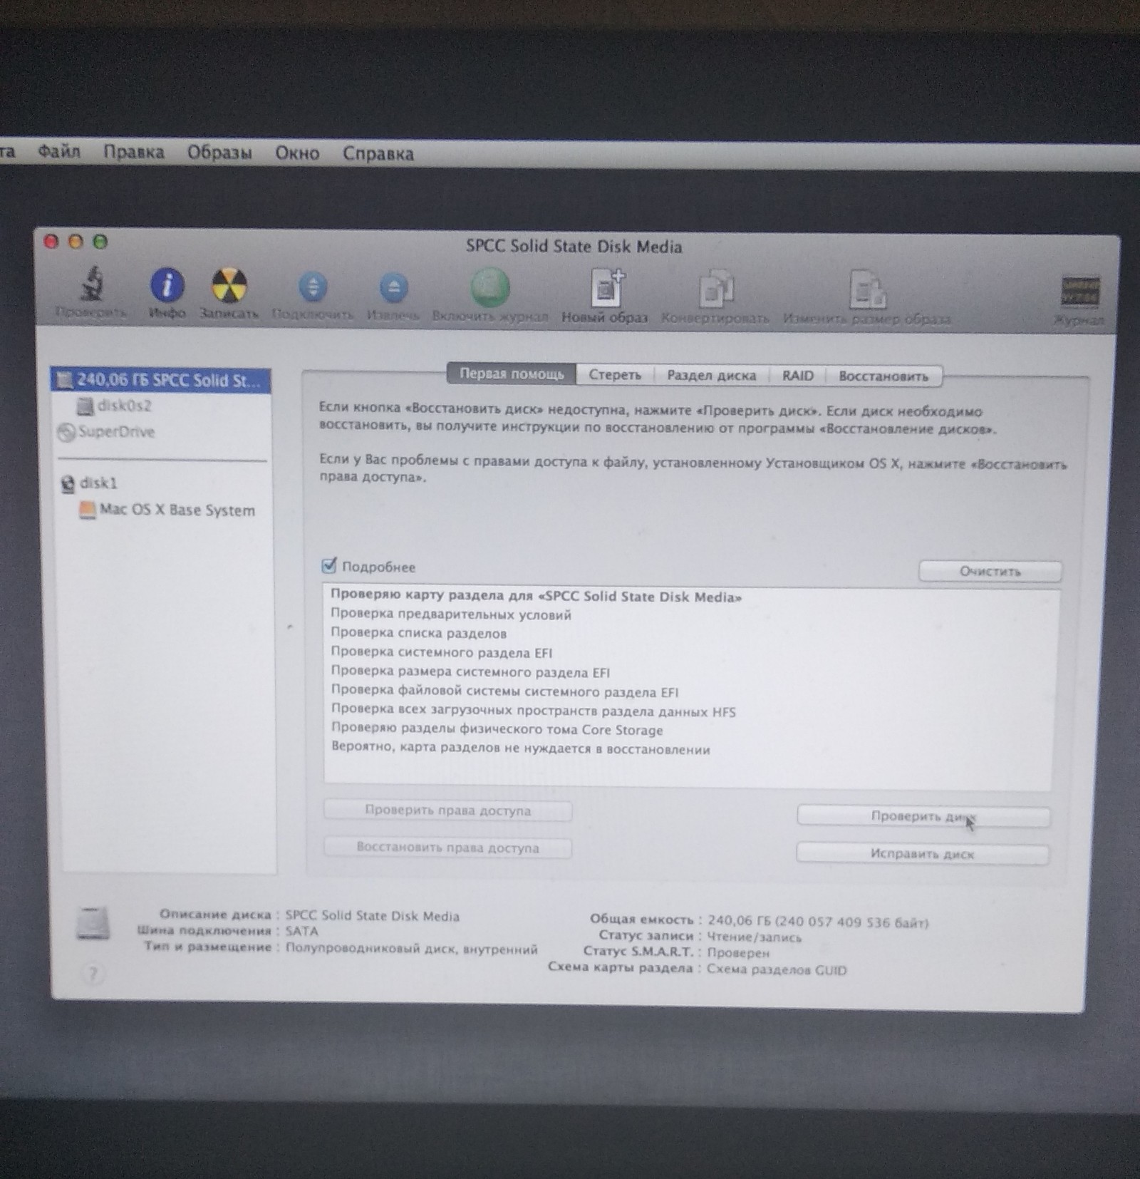1140x1179 pixels.
Task: Click write status 'Чтение/запись' value
Action: coord(754,937)
